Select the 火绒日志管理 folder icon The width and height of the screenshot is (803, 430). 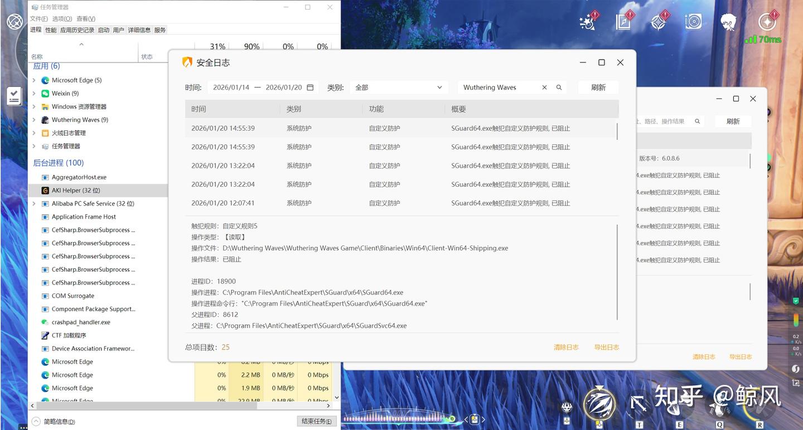(x=45, y=133)
